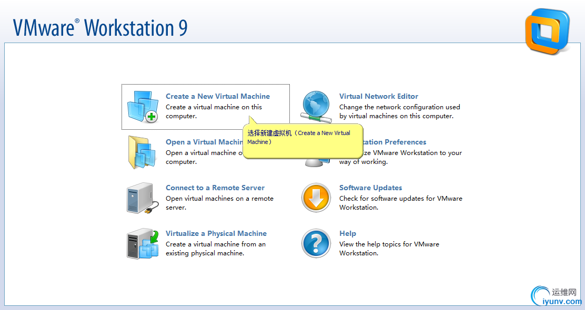Click "Create a virtual machine from an existing physical machine."

[216, 249]
